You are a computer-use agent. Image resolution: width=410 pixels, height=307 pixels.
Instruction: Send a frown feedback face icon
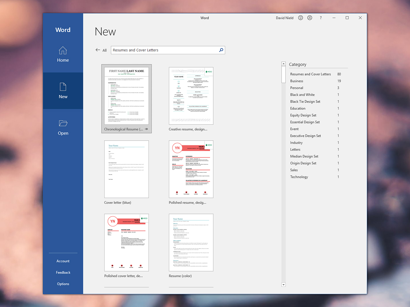click(310, 18)
